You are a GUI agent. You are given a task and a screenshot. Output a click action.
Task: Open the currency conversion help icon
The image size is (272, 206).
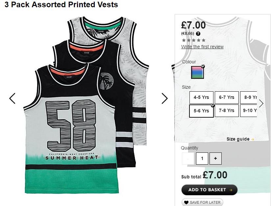pos(198,34)
